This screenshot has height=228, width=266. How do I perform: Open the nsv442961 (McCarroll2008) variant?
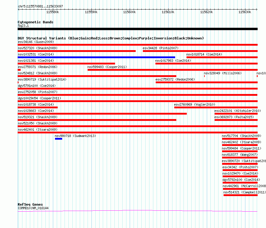tap(244, 186)
